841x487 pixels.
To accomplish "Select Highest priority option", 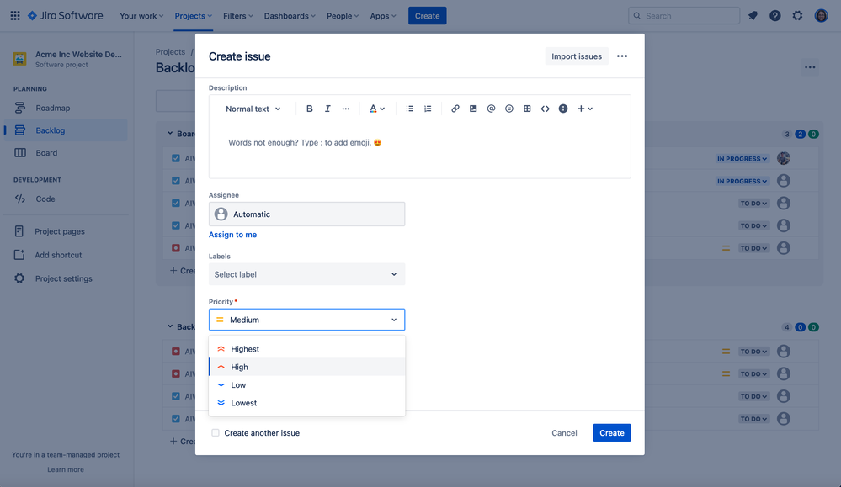I will 306,349.
